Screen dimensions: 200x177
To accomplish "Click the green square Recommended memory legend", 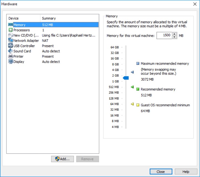I will (138, 89).
